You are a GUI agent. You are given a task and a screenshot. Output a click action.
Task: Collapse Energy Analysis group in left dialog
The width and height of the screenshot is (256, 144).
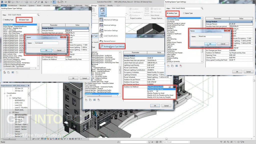tap(88, 28)
